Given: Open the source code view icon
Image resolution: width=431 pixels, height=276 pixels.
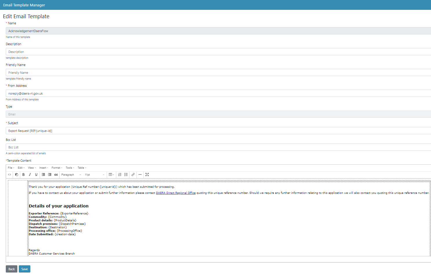Looking at the screenshot, I should [x=10, y=174].
